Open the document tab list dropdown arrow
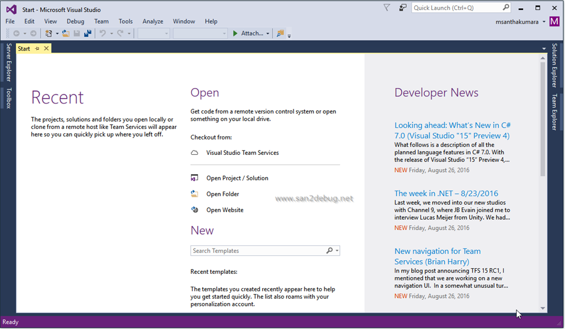565x329 pixels. pyautogui.click(x=543, y=48)
